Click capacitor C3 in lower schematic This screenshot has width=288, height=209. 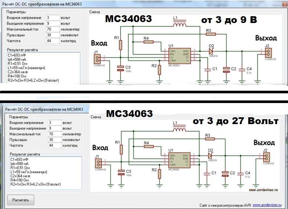pyautogui.click(x=121, y=172)
